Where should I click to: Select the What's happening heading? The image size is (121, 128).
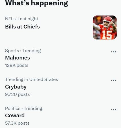coord(36,3)
